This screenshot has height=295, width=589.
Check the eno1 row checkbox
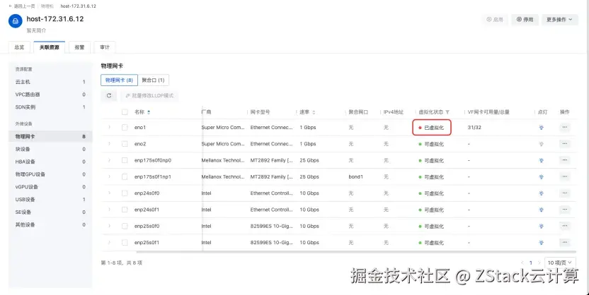tap(125, 128)
